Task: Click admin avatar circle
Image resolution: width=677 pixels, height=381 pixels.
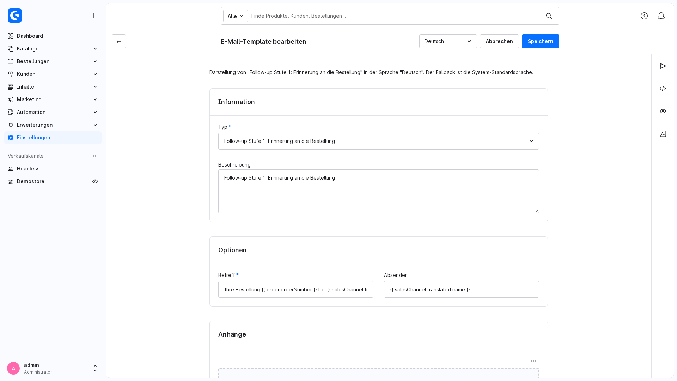Action: point(13,368)
